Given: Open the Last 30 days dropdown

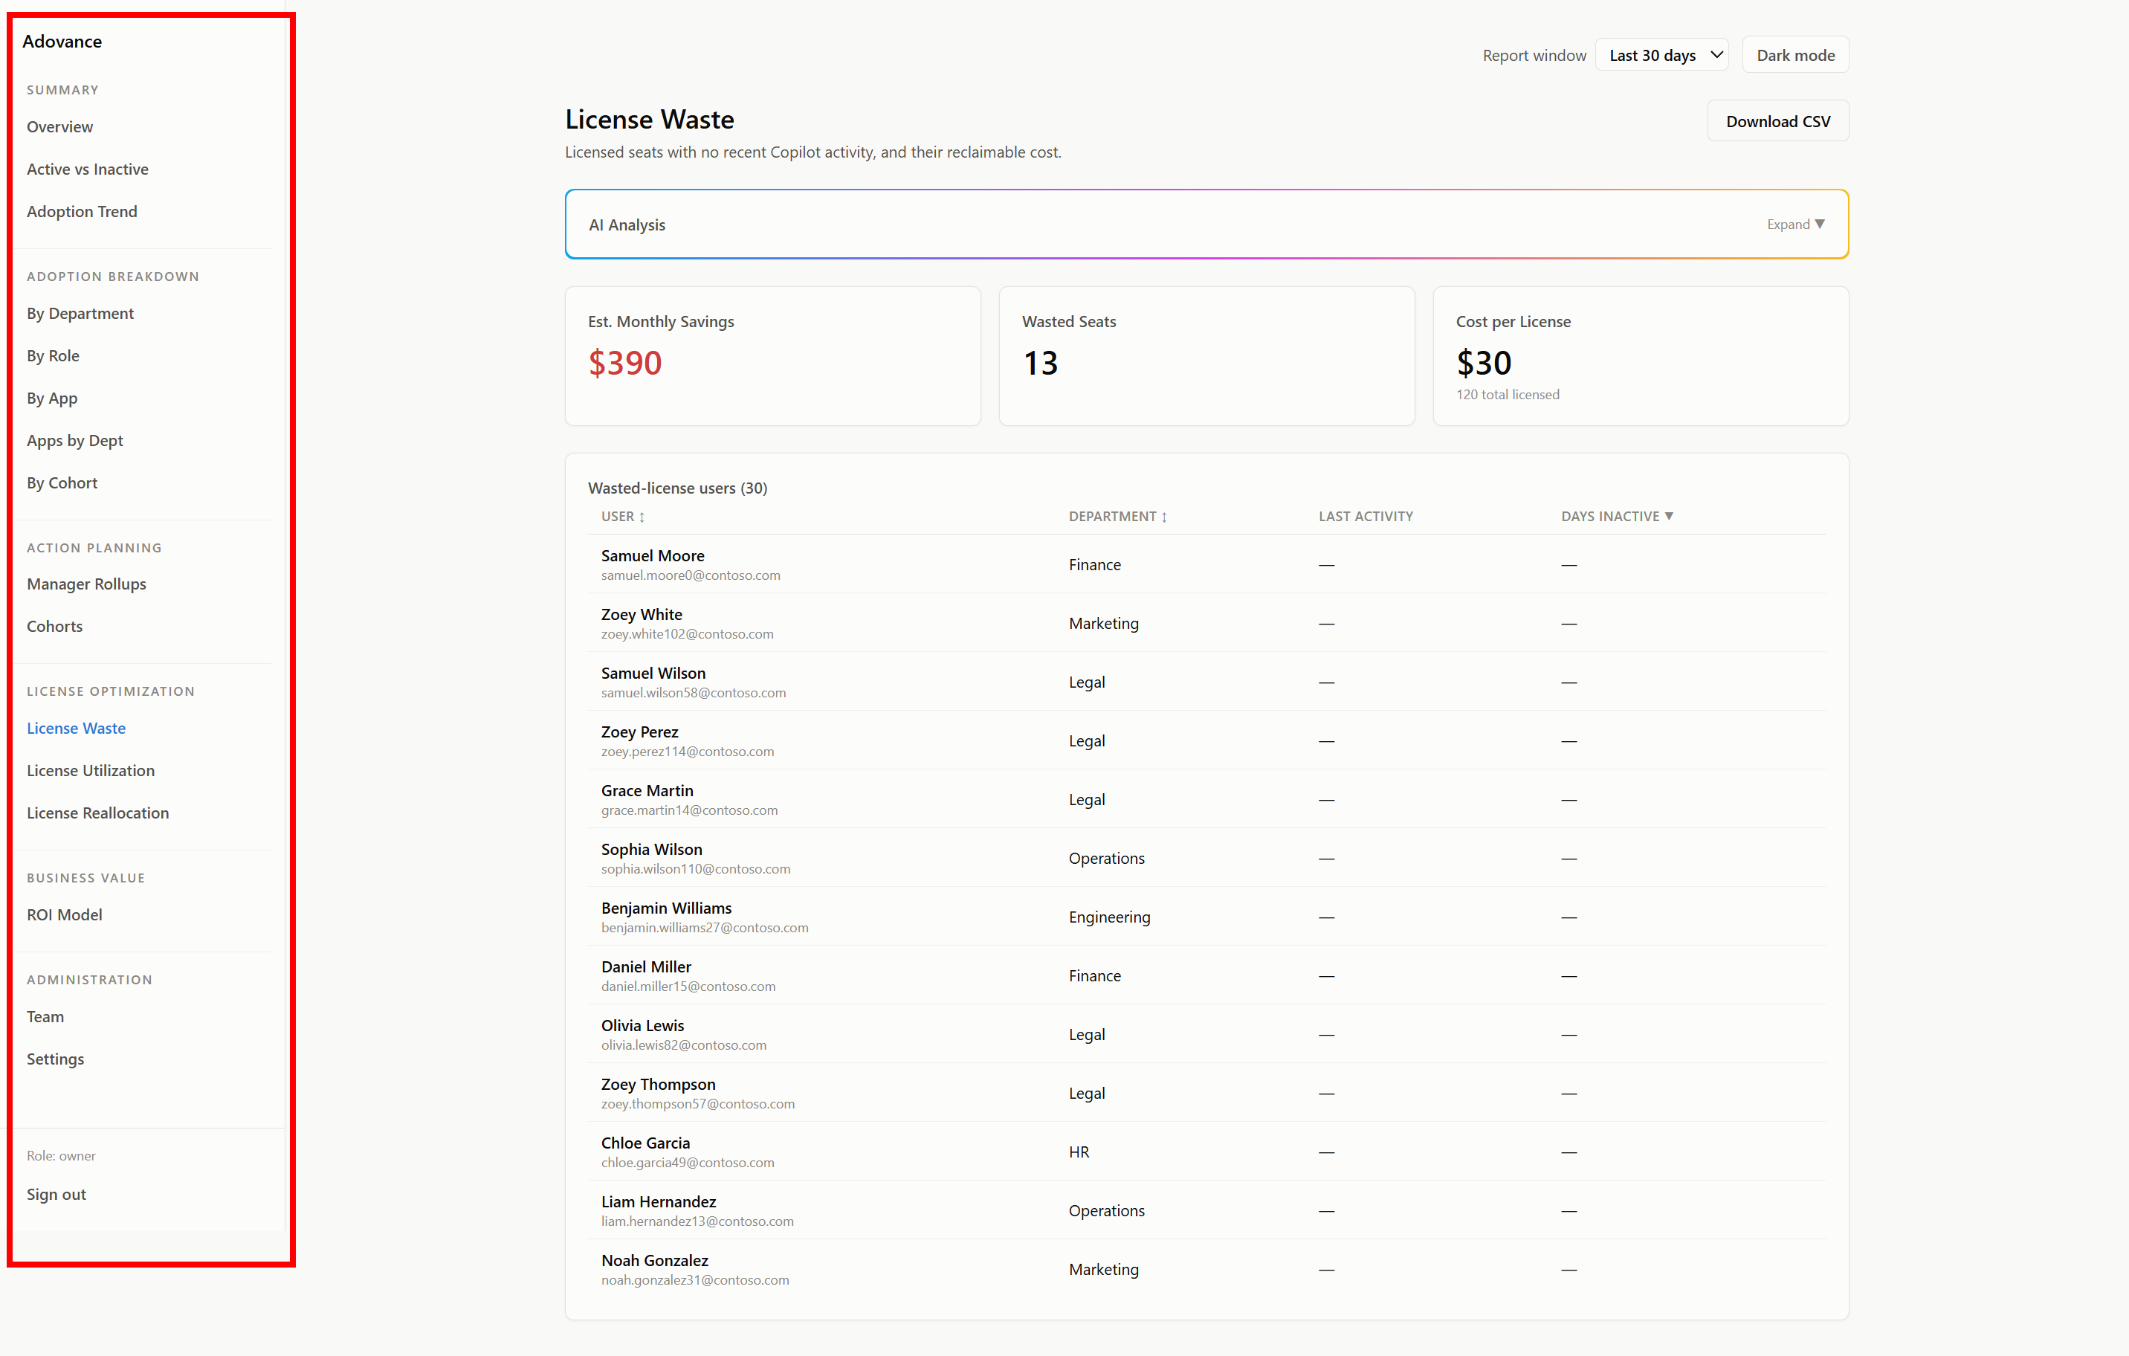Looking at the screenshot, I should 1661,55.
